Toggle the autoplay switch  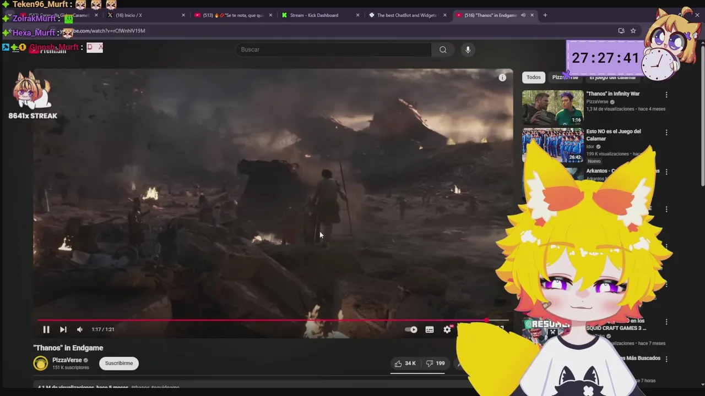(411, 329)
